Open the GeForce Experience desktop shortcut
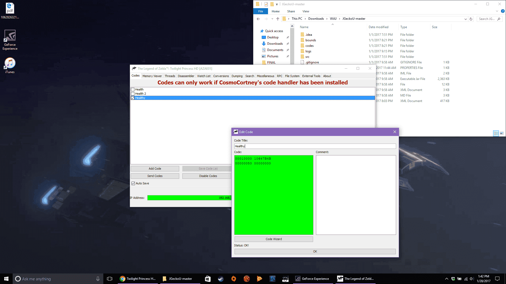Viewport: 506px width, 284px height. point(10,39)
